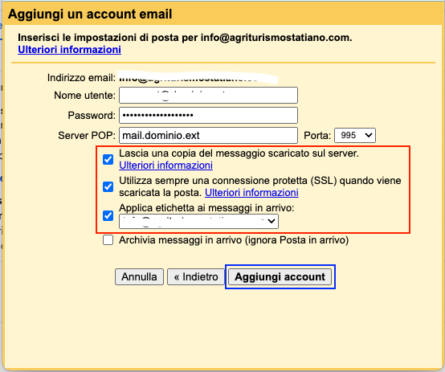Viewport: 445px width, 372px height.
Task: Disable the Applica etichetta ai messaggi checkbox
Action: 108,215
